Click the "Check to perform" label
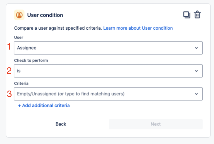 tap(31, 60)
